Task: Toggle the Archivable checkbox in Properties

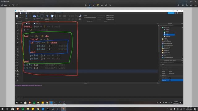Action: click(170, 78)
